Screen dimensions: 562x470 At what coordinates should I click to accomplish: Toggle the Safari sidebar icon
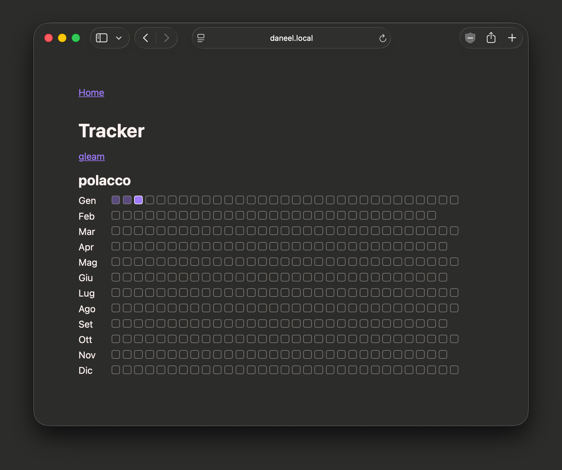[x=102, y=38]
